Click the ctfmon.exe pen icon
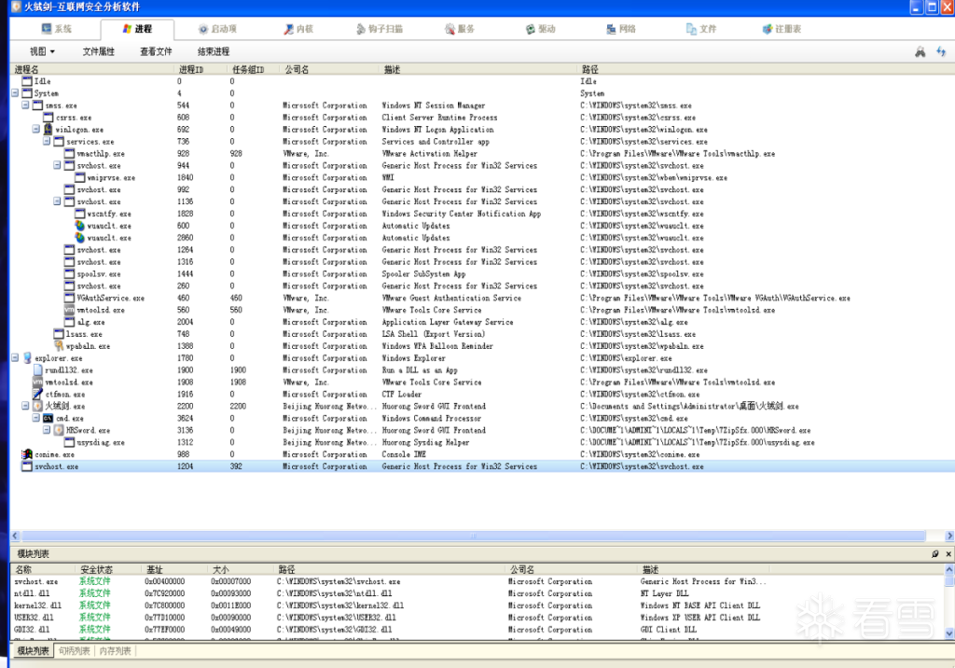Viewport: 955px width, 668px height. click(x=37, y=394)
